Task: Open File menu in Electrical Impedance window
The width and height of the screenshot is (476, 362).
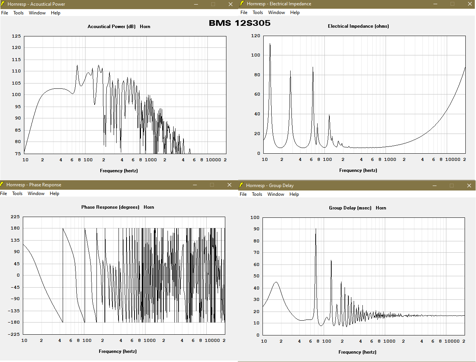Action: click(x=244, y=13)
